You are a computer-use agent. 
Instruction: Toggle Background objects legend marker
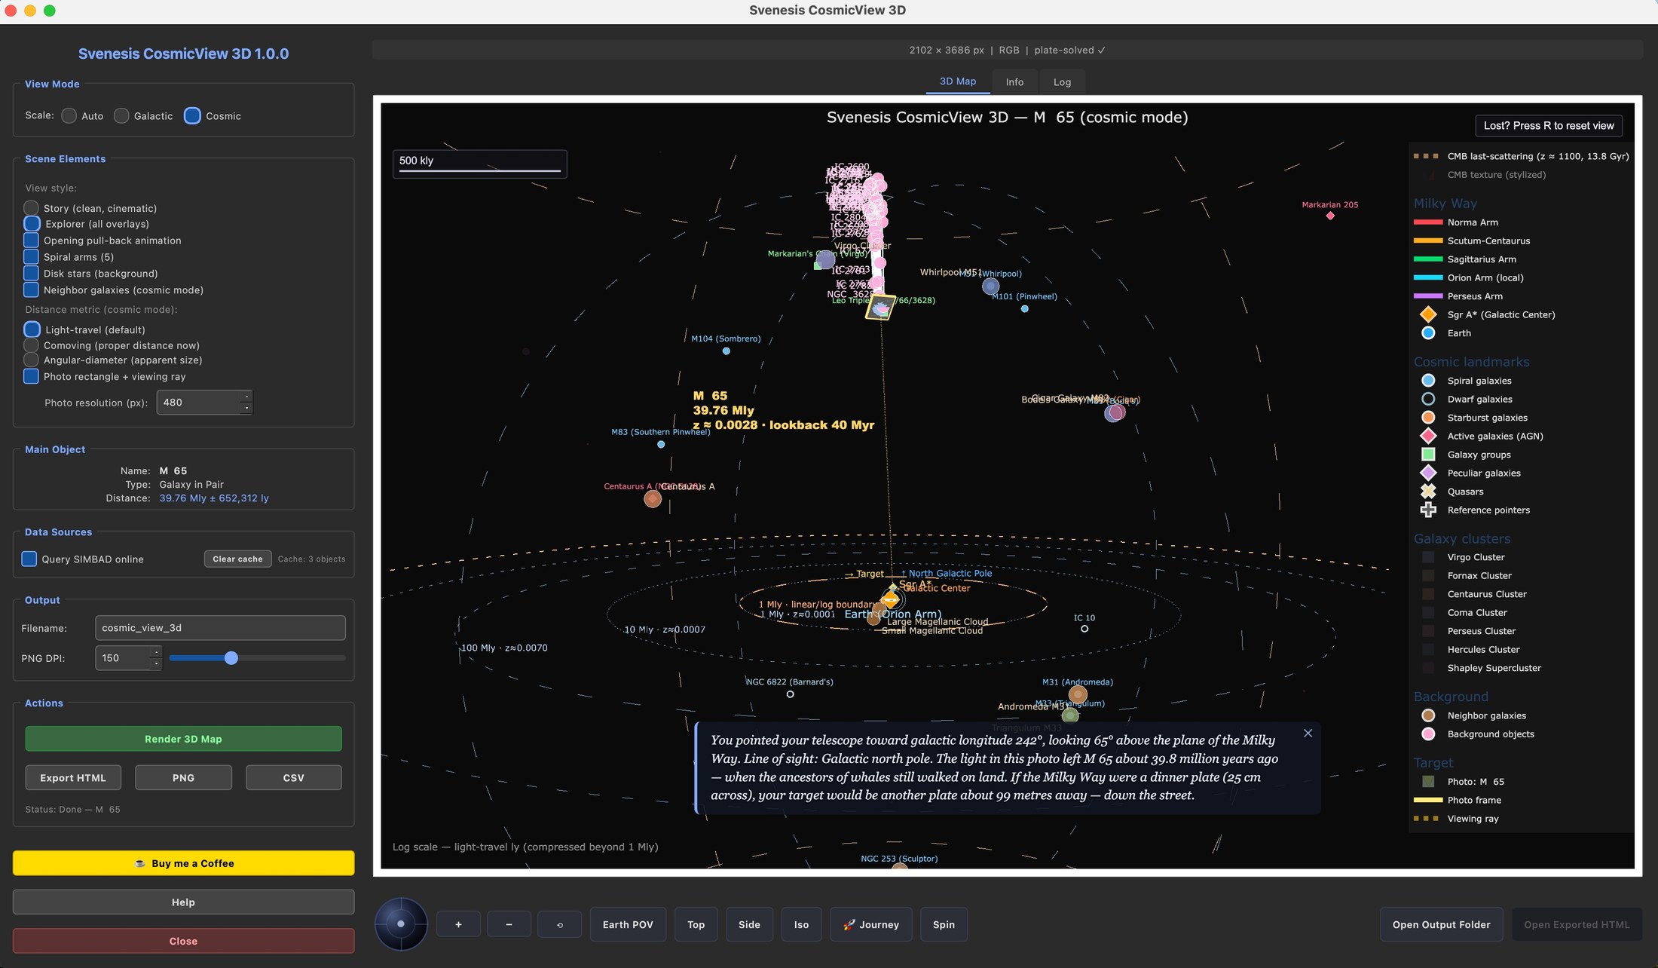1427,734
